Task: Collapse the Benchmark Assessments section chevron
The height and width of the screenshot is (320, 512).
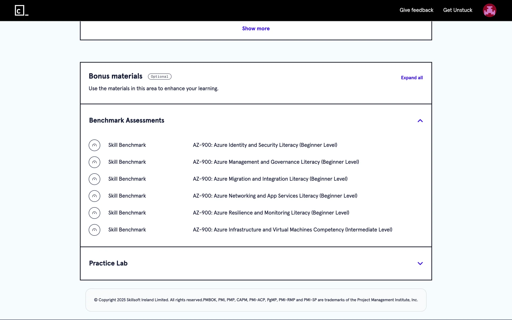Action: 420,121
